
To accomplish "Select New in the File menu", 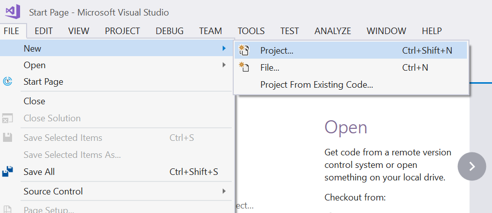I will point(116,48).
